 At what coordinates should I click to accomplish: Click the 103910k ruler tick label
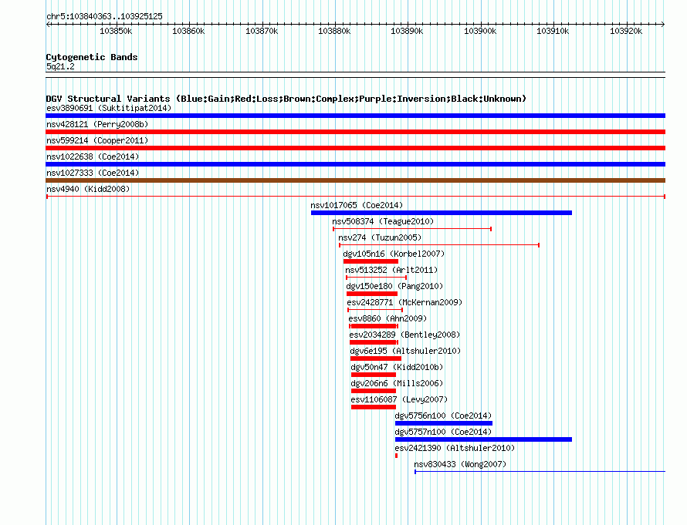click(x=553, y=31)
